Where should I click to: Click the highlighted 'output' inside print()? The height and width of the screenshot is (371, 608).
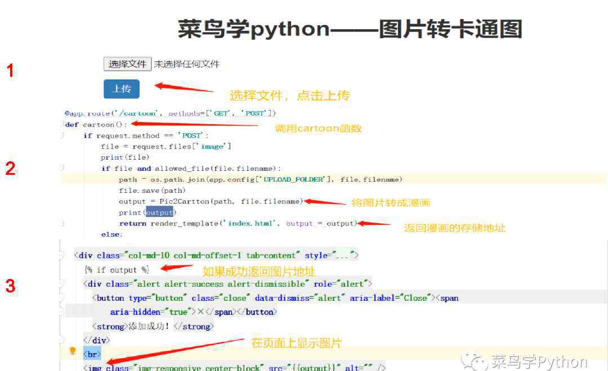pyautogui.click(x=159, y=212)
